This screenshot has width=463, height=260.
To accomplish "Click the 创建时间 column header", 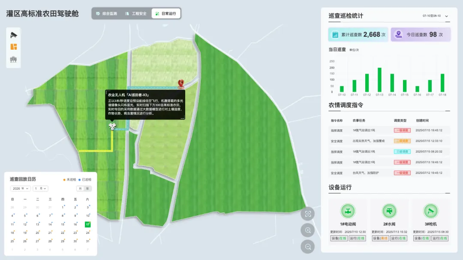I will [x=422, y=121].
